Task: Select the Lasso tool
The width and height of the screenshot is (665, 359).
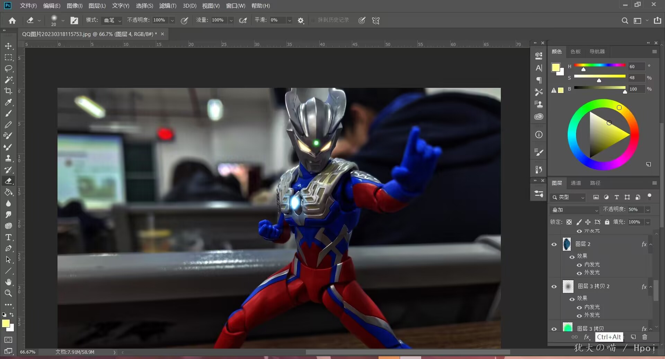Action: pyautogui.click(x=8, y=68)
